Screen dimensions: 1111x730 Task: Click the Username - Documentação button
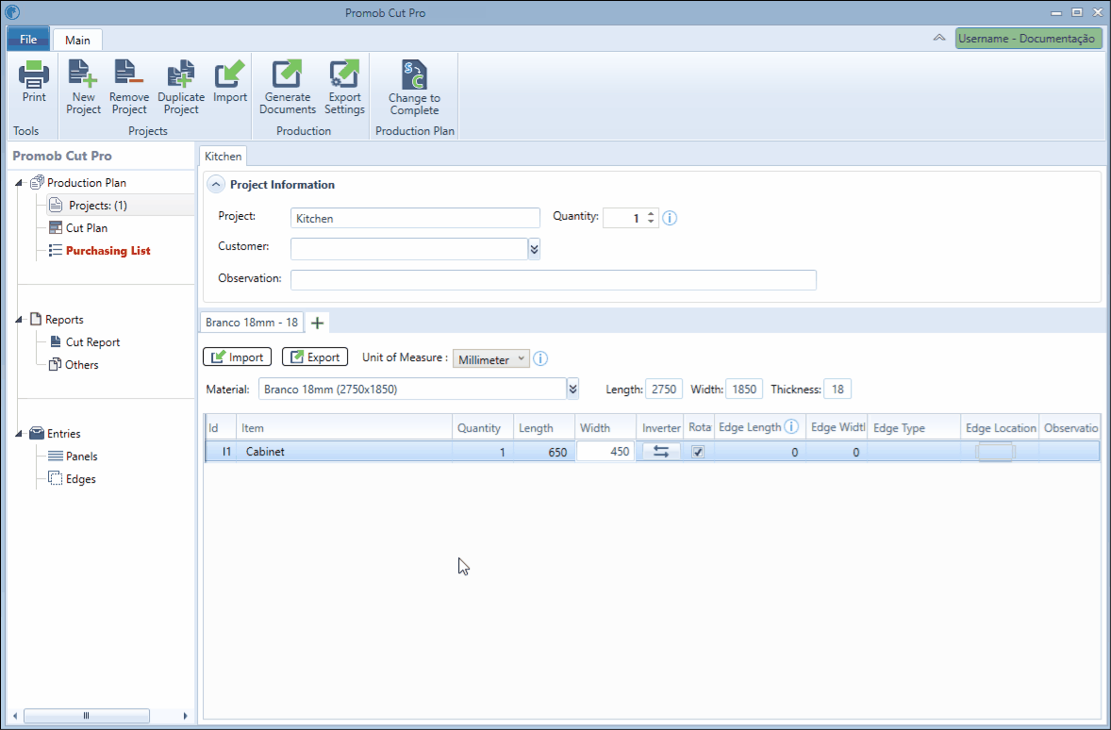1027,39
